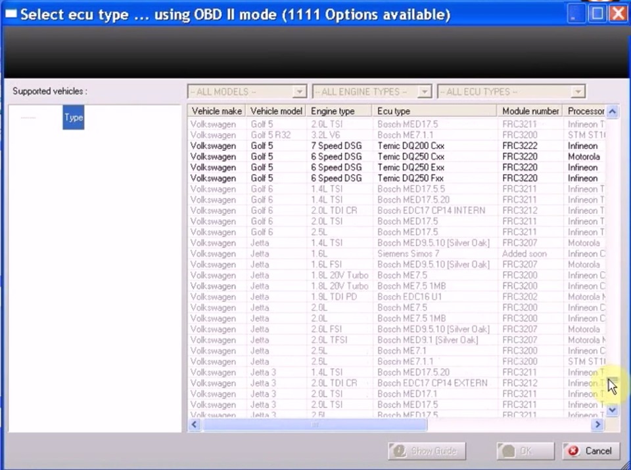Sort by Vehicle make column header
631x470 pixels.
coord(217,111)
